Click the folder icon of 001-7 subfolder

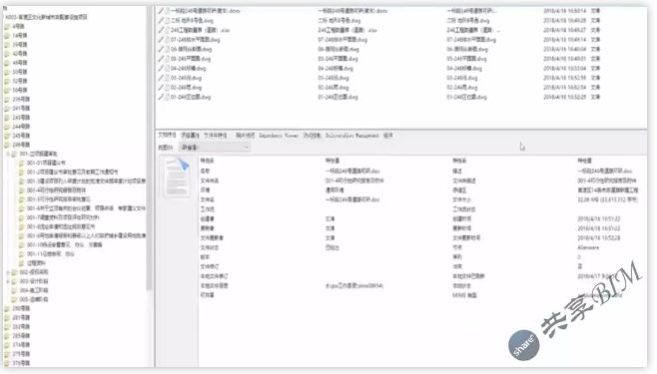(x=22, y=217)
